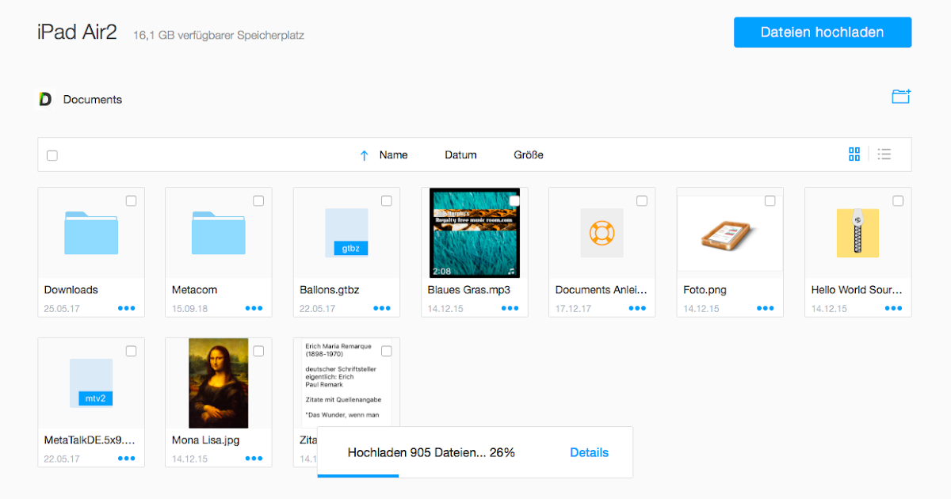The image size is (951, 499).
Task: Click the upload progress bar
Action: coord(358,476)
